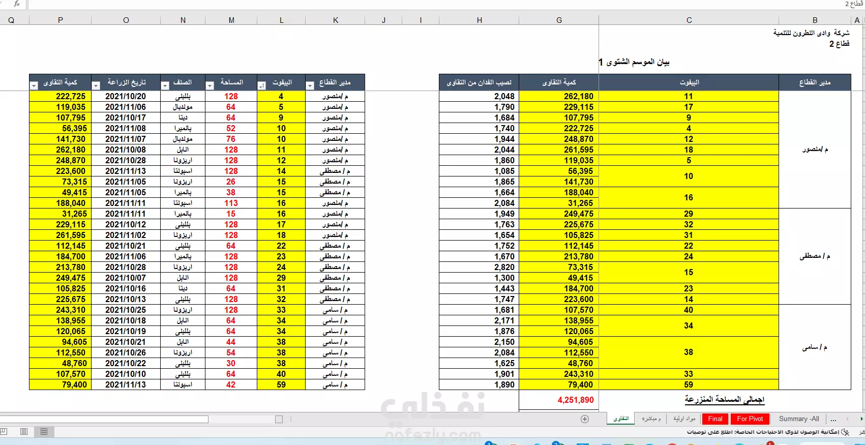Open filter dropdown for كمية التقاوى column

coord(34,86)
